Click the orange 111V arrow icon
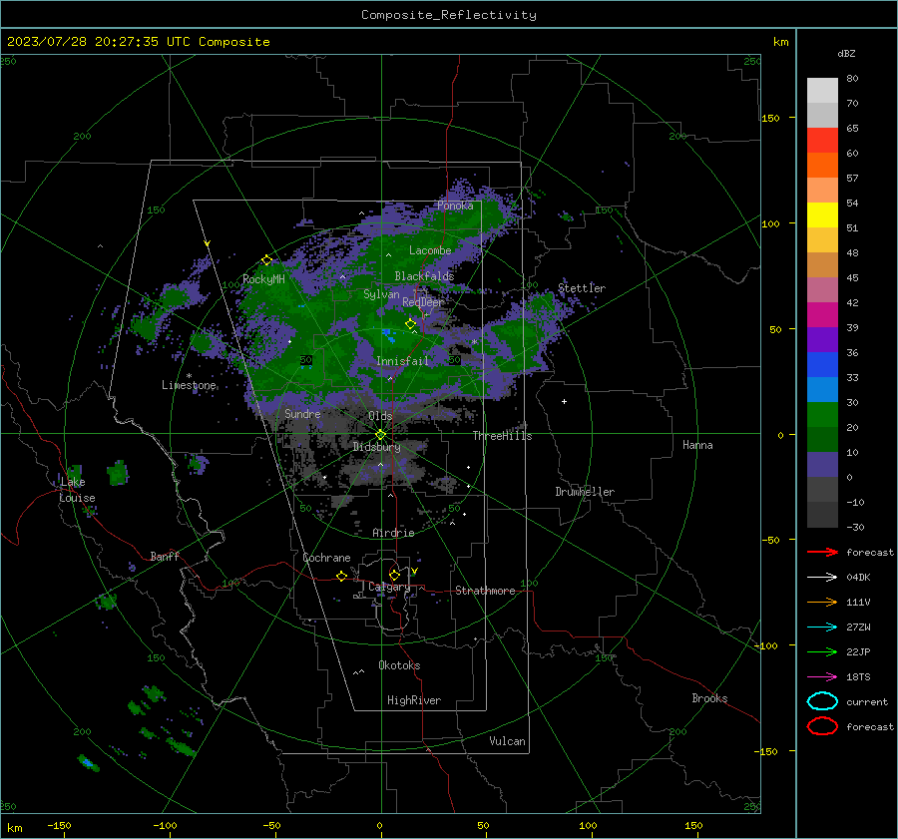Screen dimensions: 898x839 tap(822, 602)
